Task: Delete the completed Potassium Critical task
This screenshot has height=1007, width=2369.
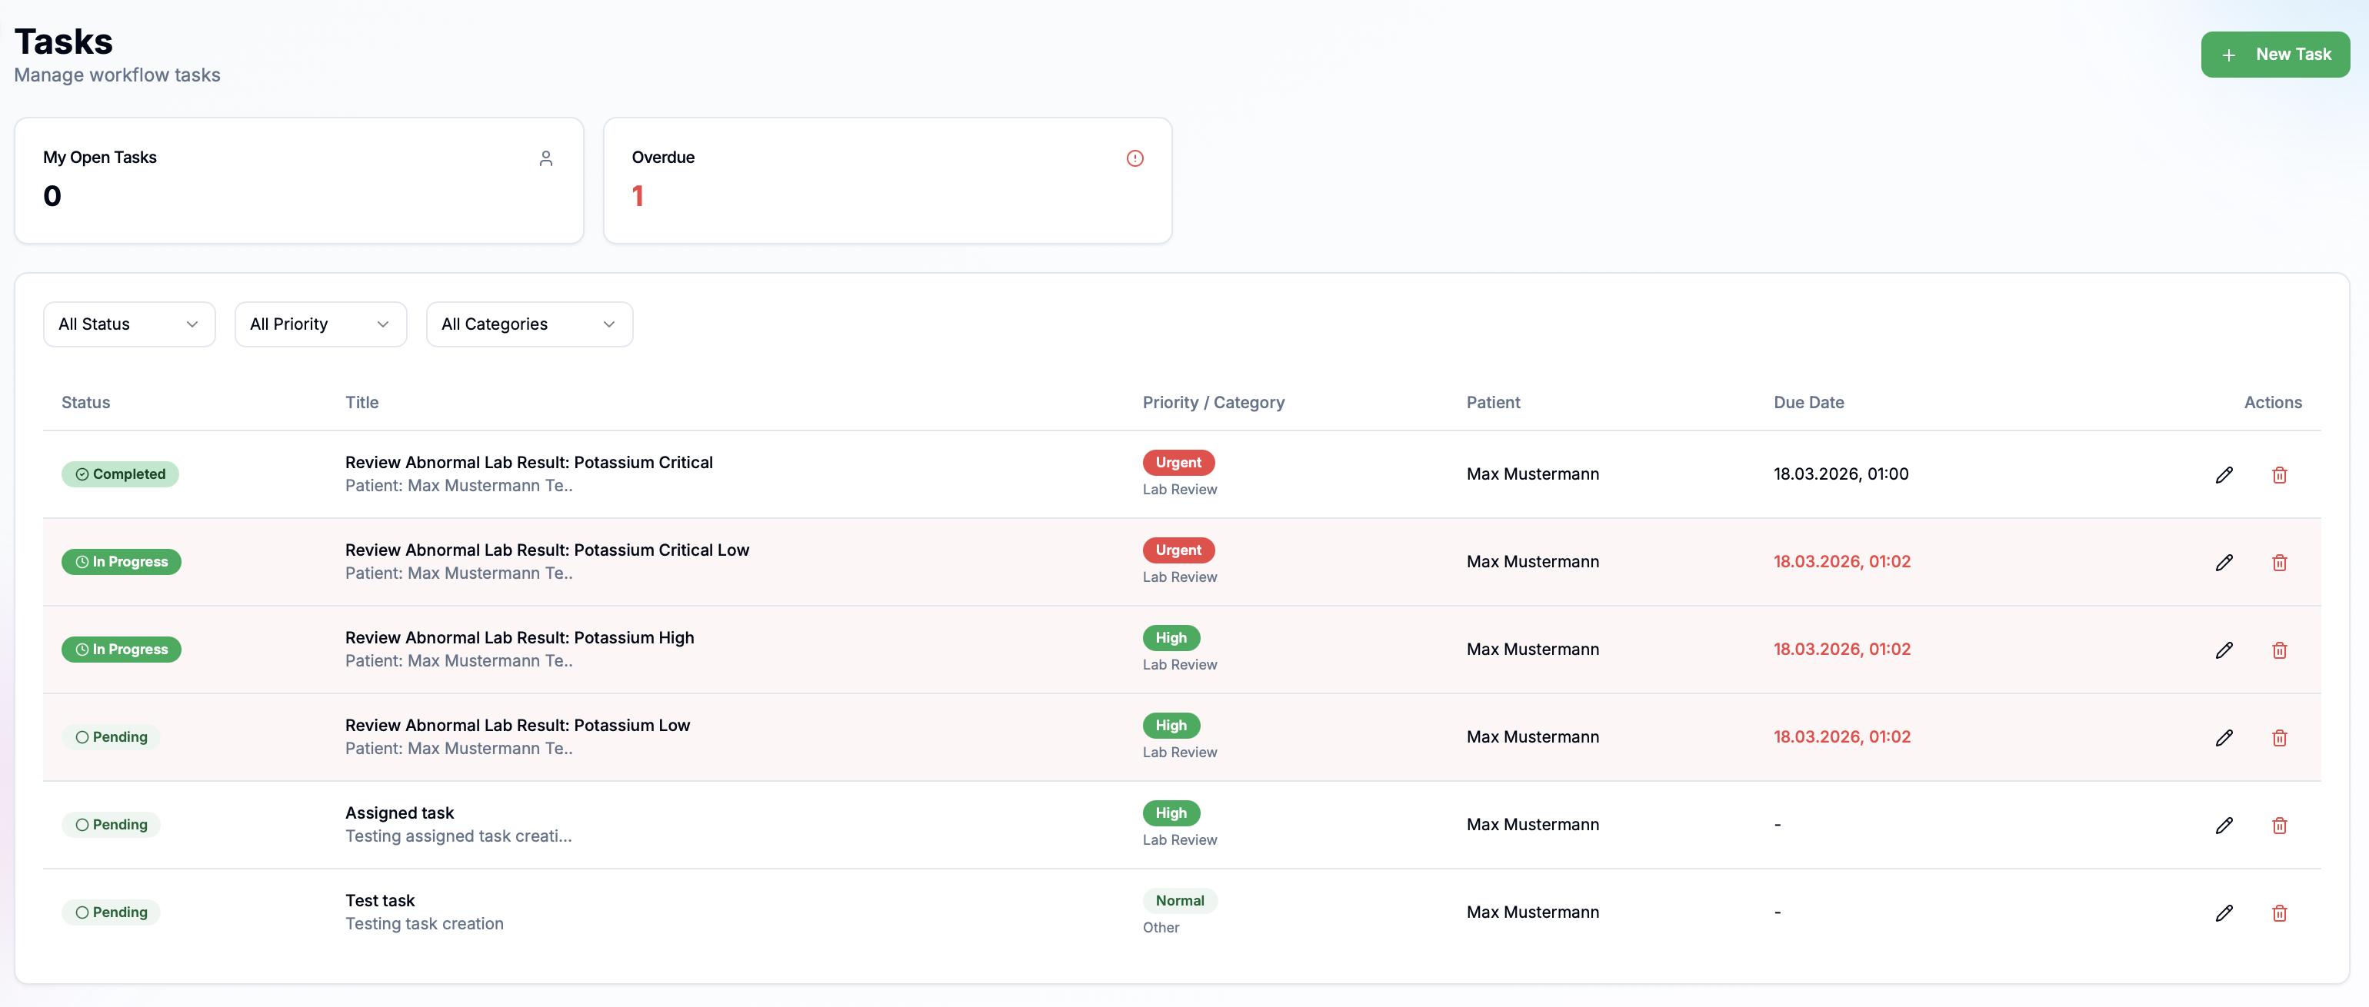Action: pos(2279,475)
